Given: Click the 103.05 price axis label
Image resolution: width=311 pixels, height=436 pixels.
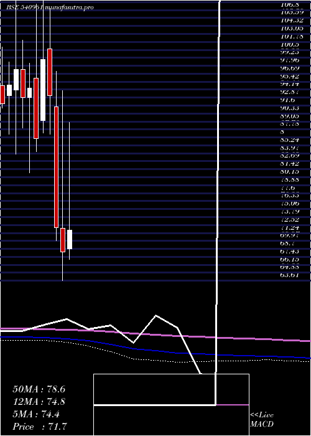Looking at the screenshot, I should [x=292, y=29].
